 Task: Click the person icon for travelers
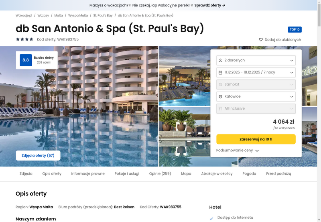pyautogui.click(x=221, y=60)
